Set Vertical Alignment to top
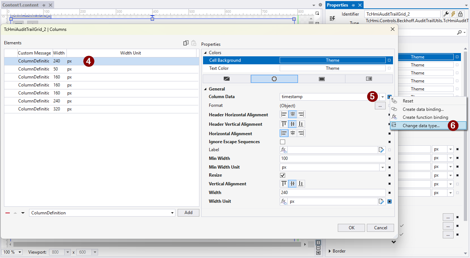Screen dimensions: 470x258 click(x=284, y=184)
